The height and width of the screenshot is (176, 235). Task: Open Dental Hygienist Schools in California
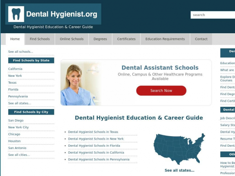click(x=96, y=153)
